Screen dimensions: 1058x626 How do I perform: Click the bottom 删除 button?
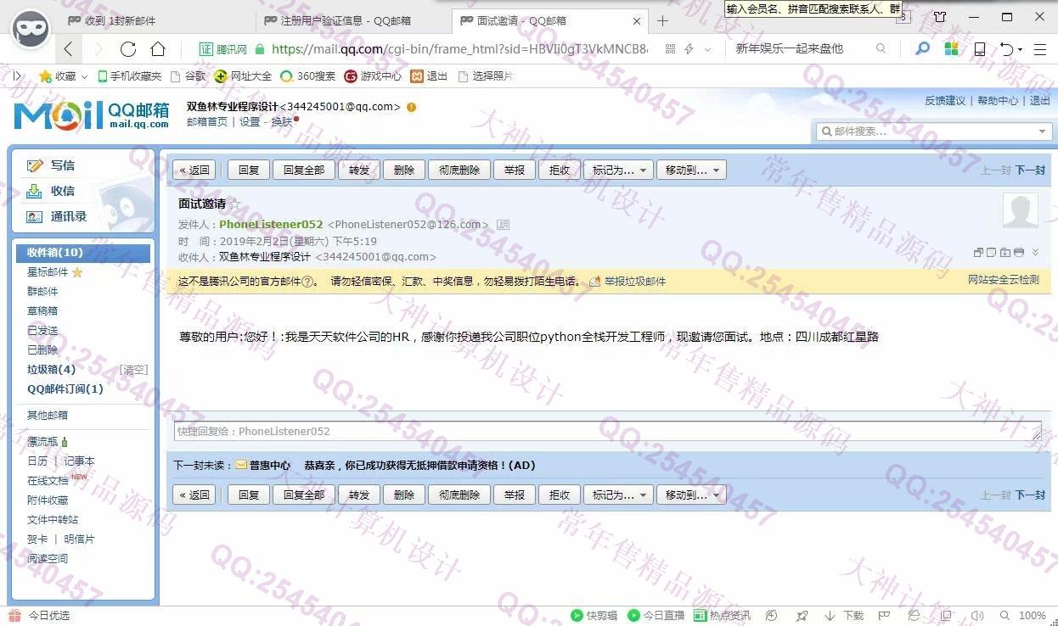[x=404, y=495]
